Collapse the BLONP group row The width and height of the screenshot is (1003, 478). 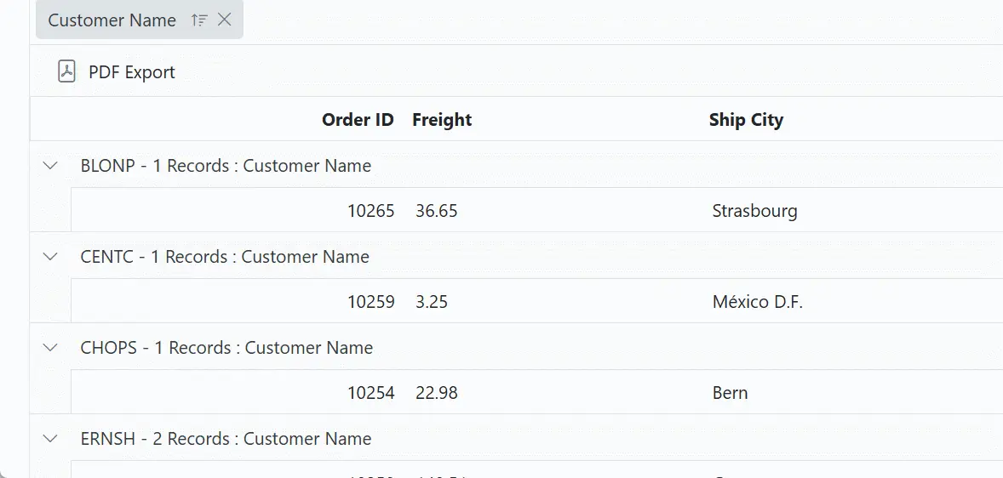click(50, 165)
